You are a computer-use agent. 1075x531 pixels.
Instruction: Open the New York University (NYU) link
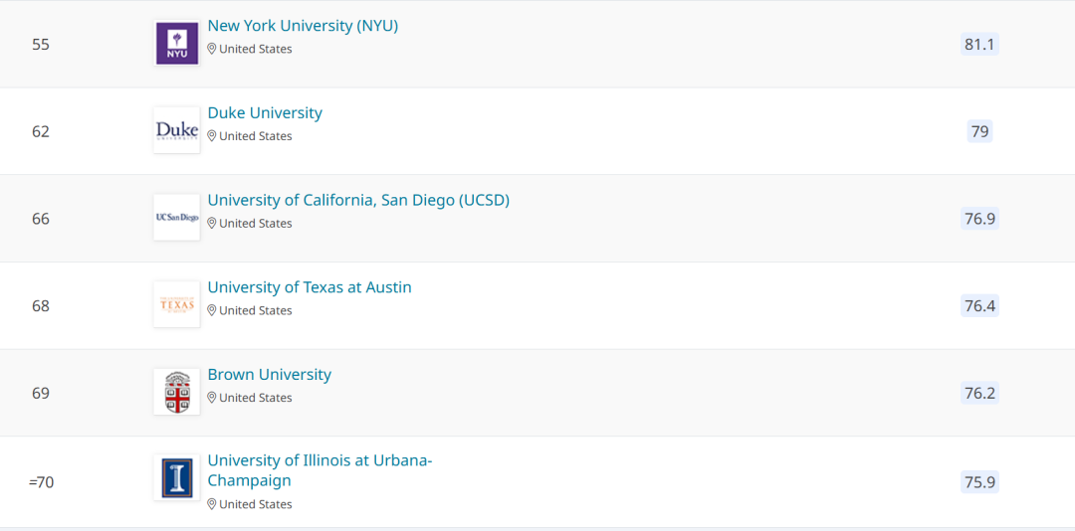[x=303, y=26]
